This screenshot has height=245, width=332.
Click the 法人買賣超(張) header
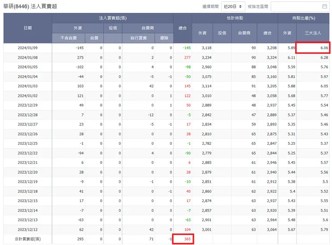pos(113,18)
